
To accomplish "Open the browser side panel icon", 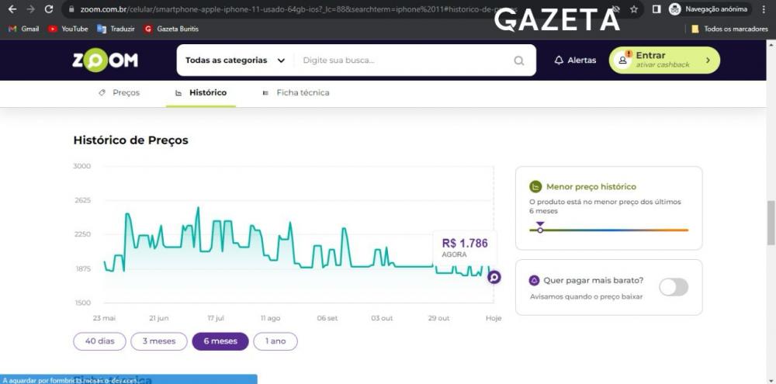I will tap(656, 9).
